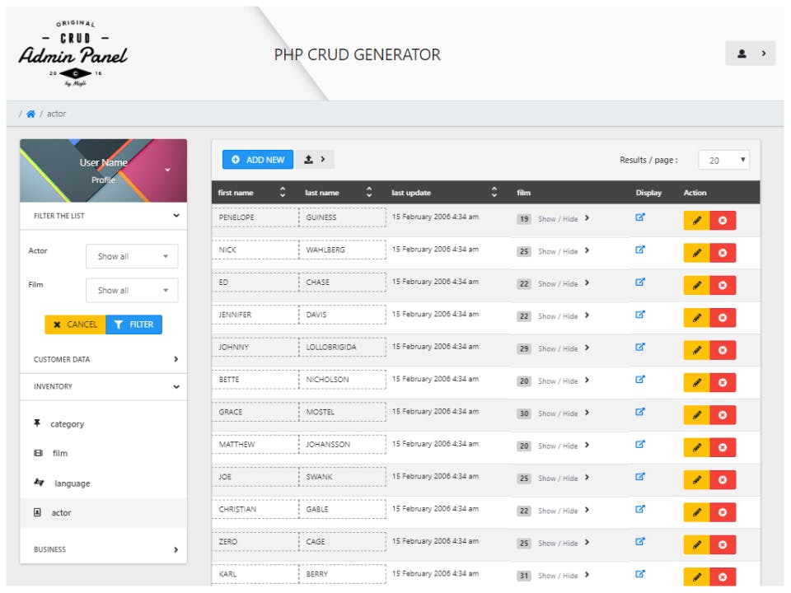Delete the JOHNNY LOLLOBRIGIDA record
The width and height of the screenshot is (791, 593).
[723, 350]
